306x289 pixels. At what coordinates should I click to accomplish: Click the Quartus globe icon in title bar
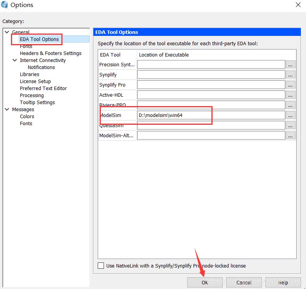[x=4, y=5]
